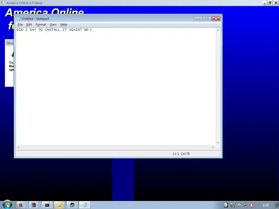Open WinRAR from the taskbar
Viewport: 279px width, 209px height.
(x=34, y=205)
